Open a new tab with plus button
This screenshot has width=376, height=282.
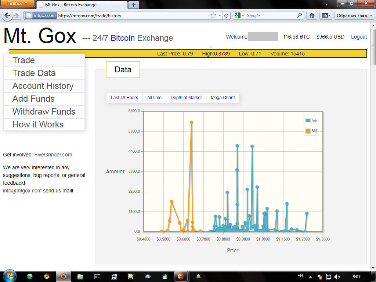tap(133, 5)
